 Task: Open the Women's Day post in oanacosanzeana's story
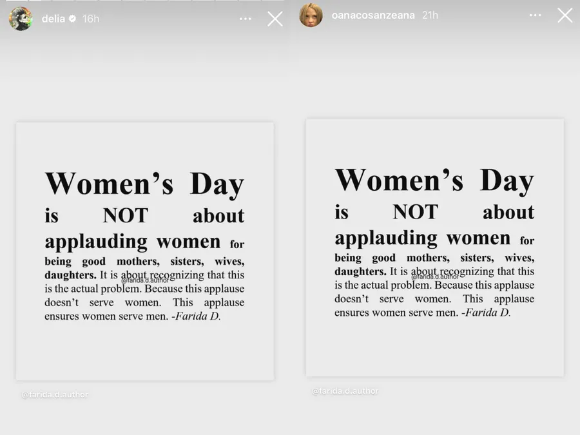(435, 248)
